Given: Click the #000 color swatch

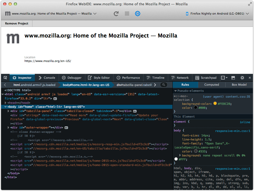Looking at the screenshot, I should click(196, 107).
